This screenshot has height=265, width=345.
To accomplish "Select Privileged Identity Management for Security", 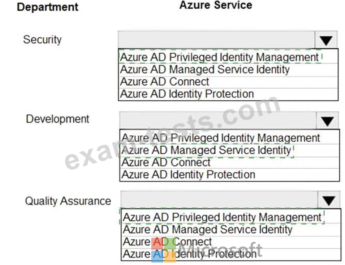I will coord(228,57).
